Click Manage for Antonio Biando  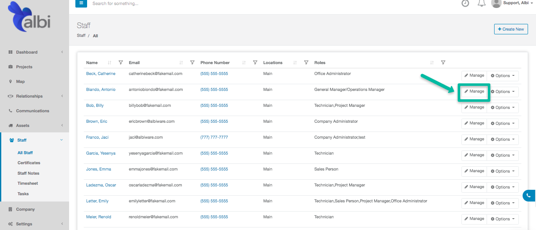click(474, 92)
